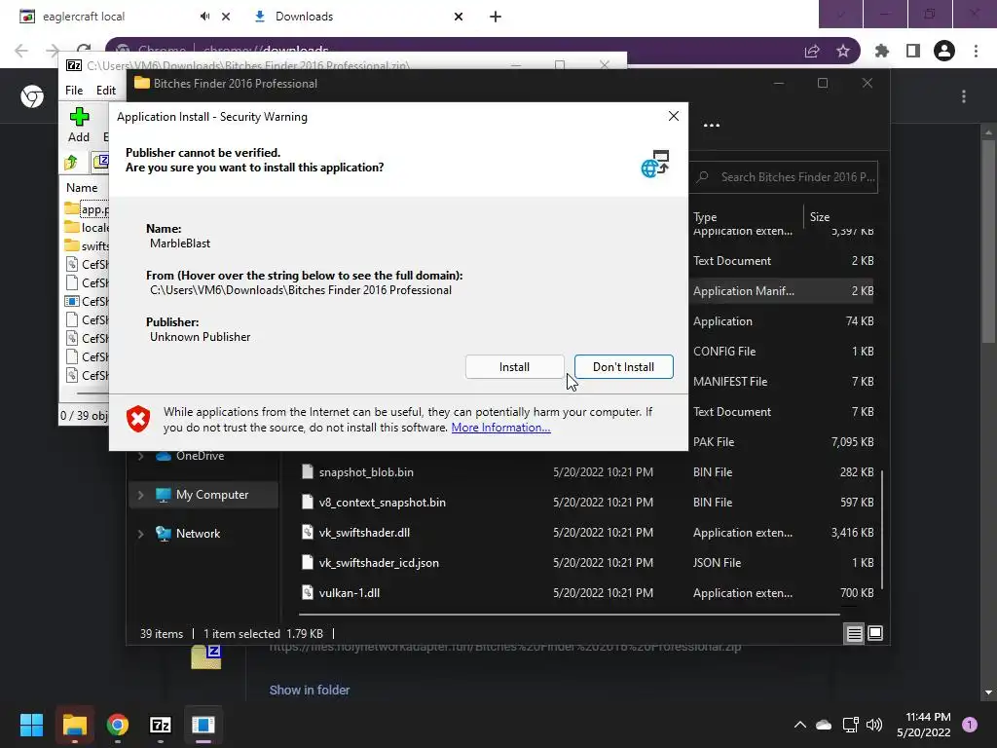This screenshot has width=997, height=748.
Task: Click the volume tray icon
Action: 874,725
